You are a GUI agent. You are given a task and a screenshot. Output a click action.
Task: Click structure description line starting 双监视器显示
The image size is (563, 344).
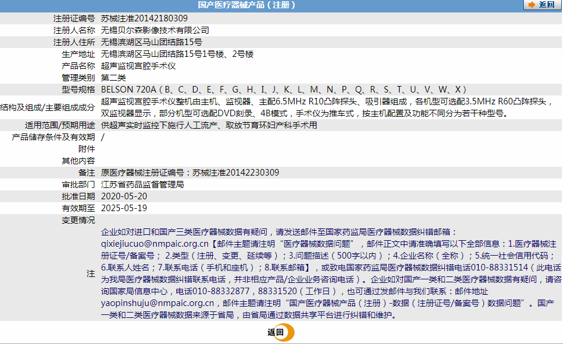305,113
